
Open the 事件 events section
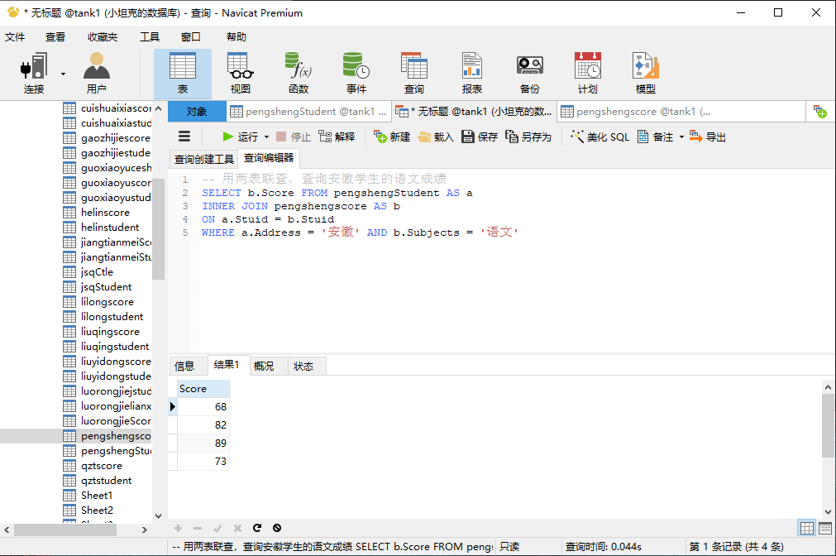click(x=356, y=74)
